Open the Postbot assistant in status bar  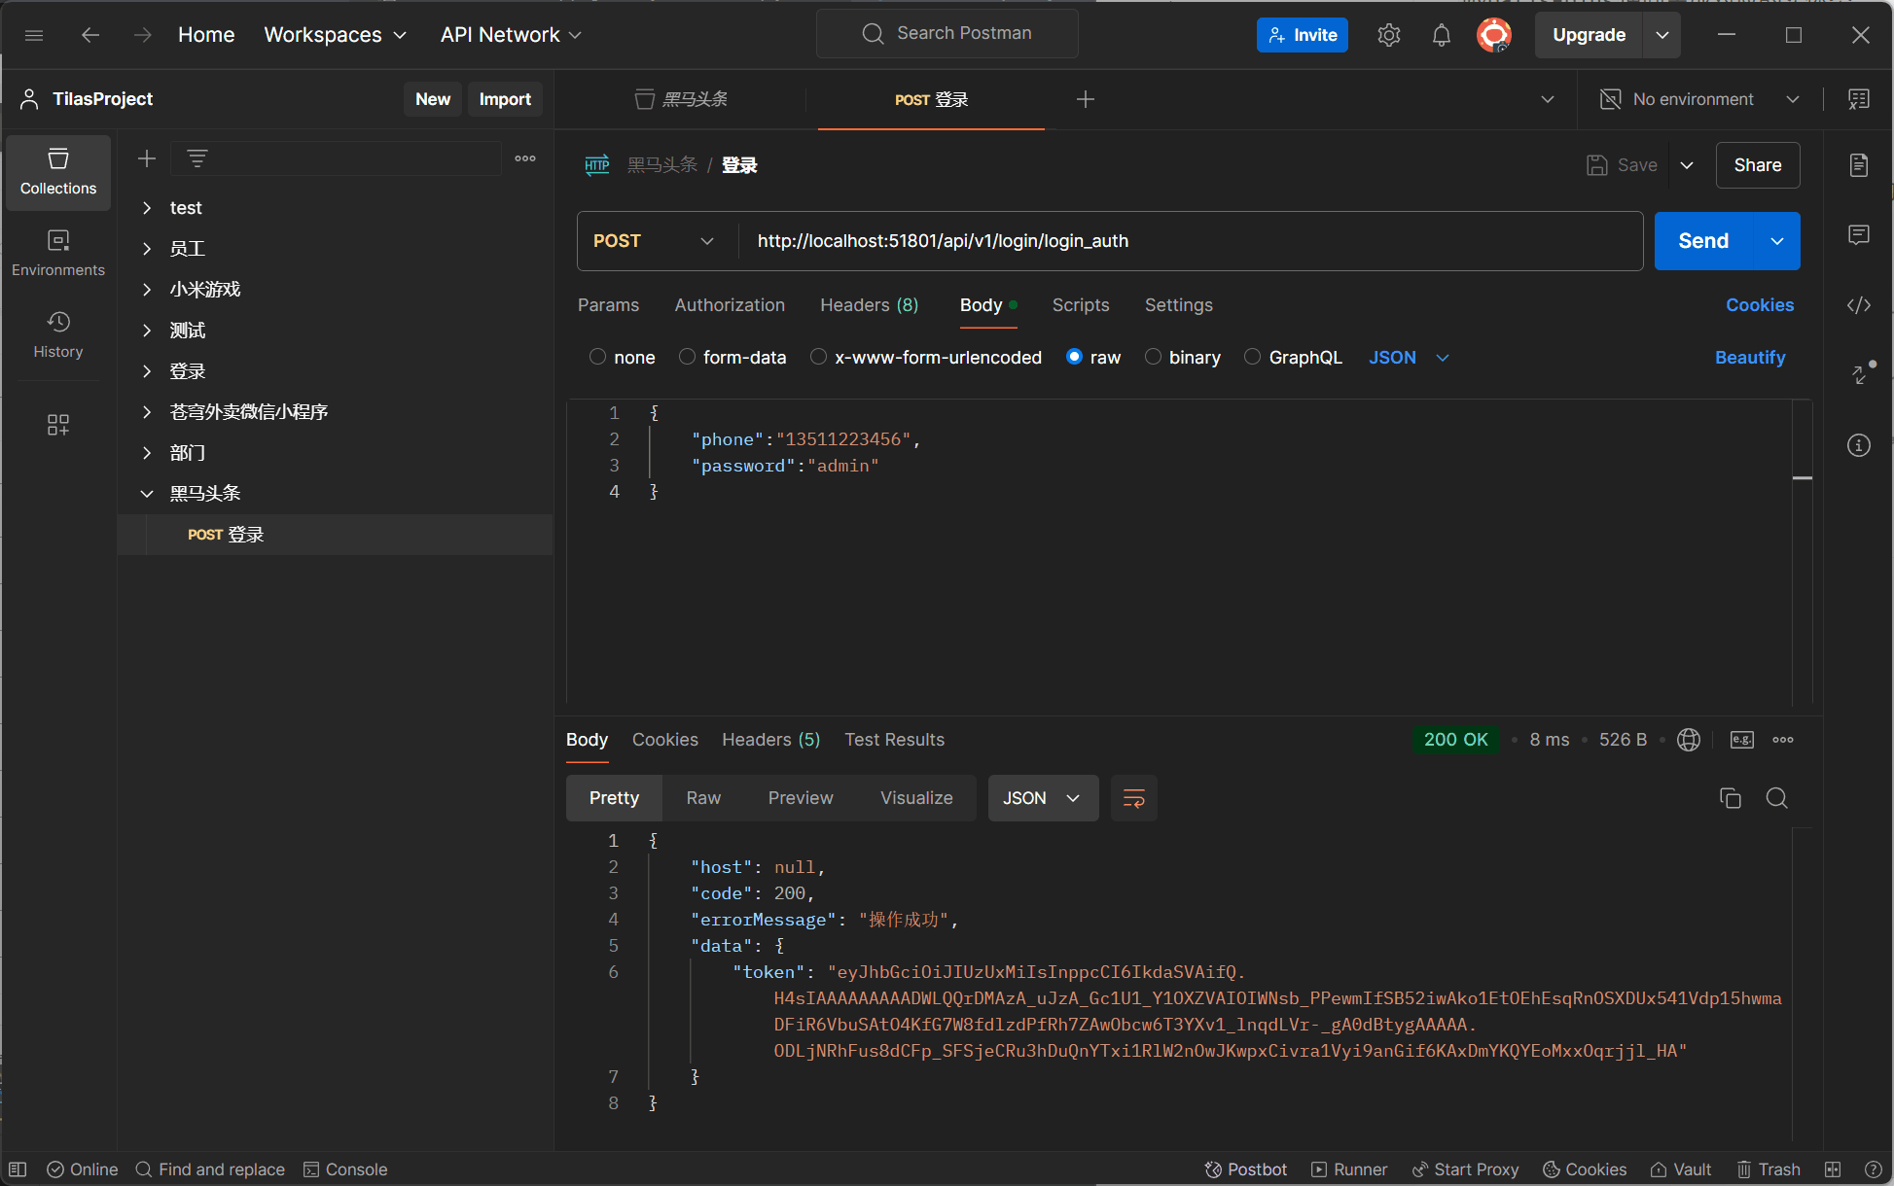tap(1246, 1169)
